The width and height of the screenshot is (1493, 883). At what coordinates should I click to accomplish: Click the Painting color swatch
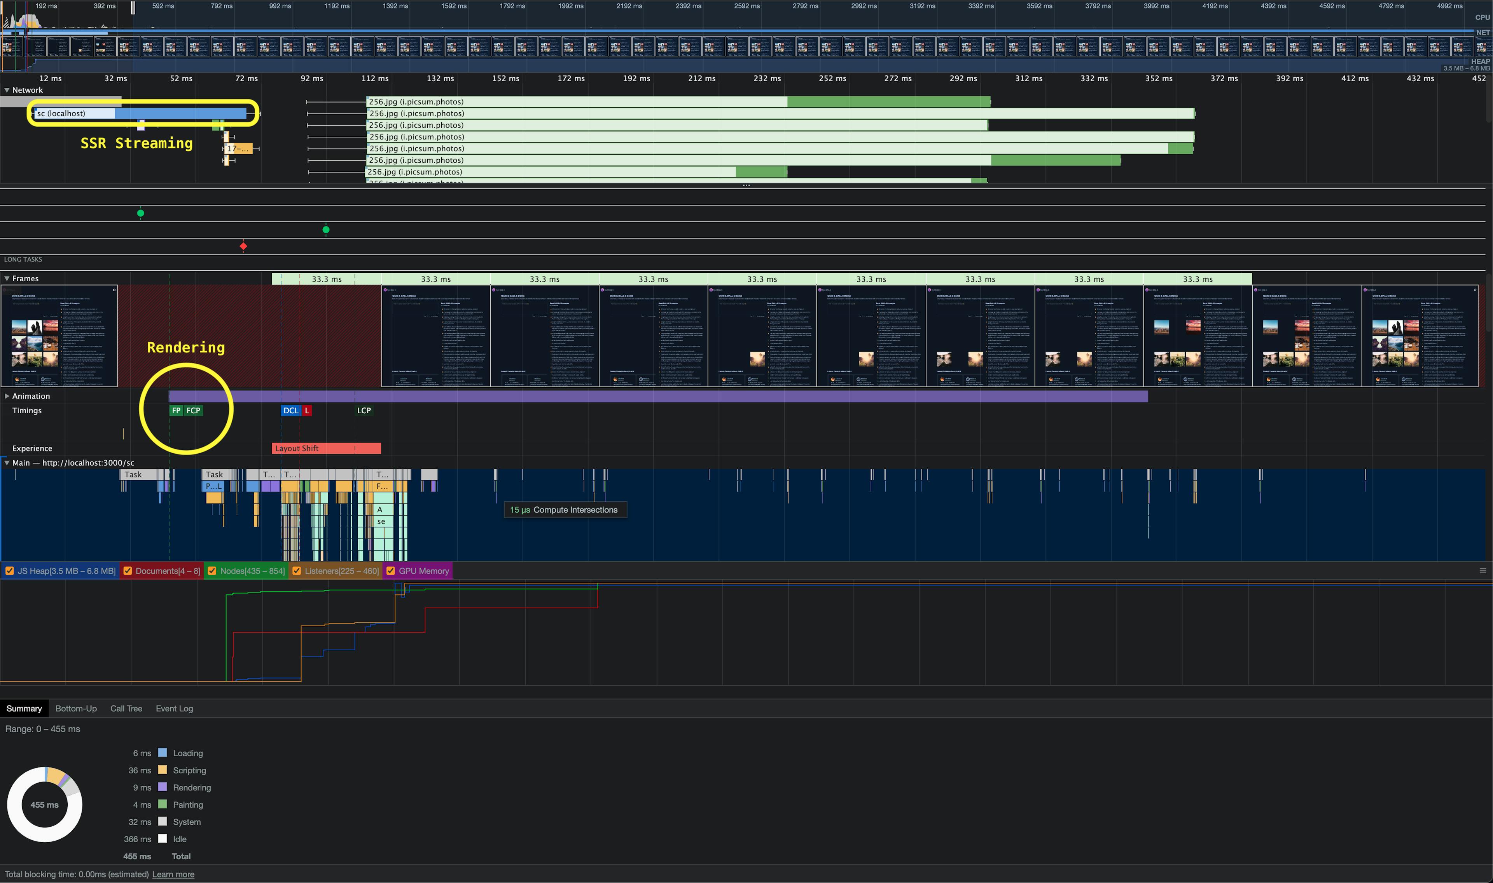(162, 805)
